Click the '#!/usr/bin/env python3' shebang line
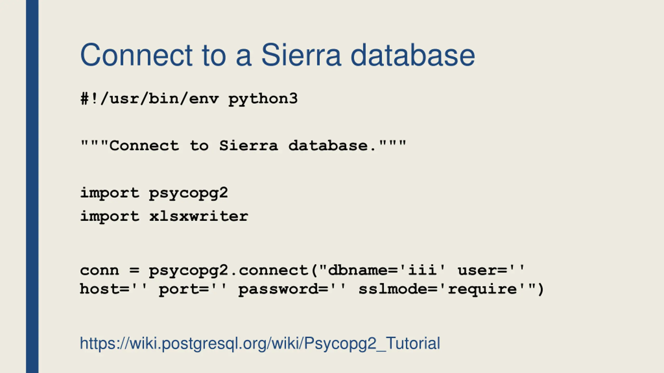This screenshot has width=664, height=373. point(189,99)
